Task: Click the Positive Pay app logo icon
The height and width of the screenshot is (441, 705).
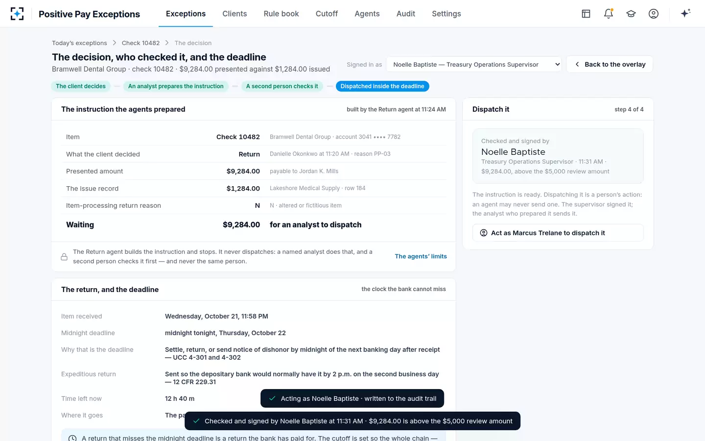Action: coord(17,14)
